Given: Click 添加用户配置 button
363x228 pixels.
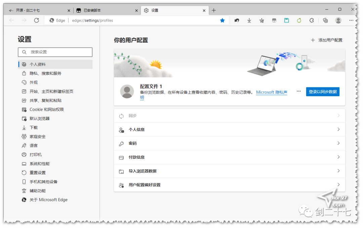Looking at the screenshot, I should point(326,40).
